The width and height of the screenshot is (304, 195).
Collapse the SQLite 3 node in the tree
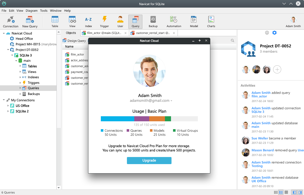12,55
